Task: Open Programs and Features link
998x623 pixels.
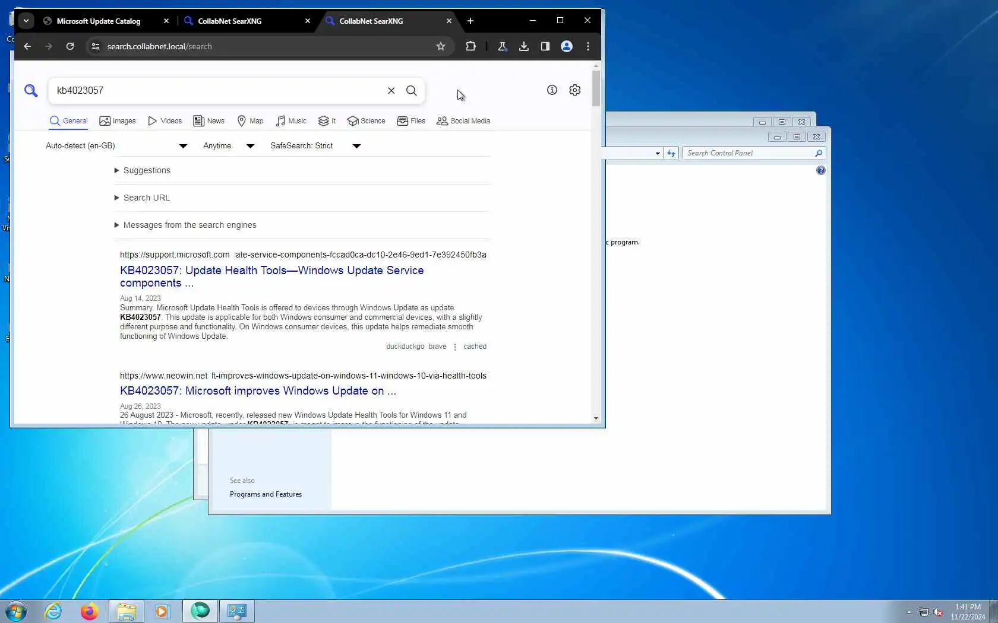Action: [x=266, y=494]
